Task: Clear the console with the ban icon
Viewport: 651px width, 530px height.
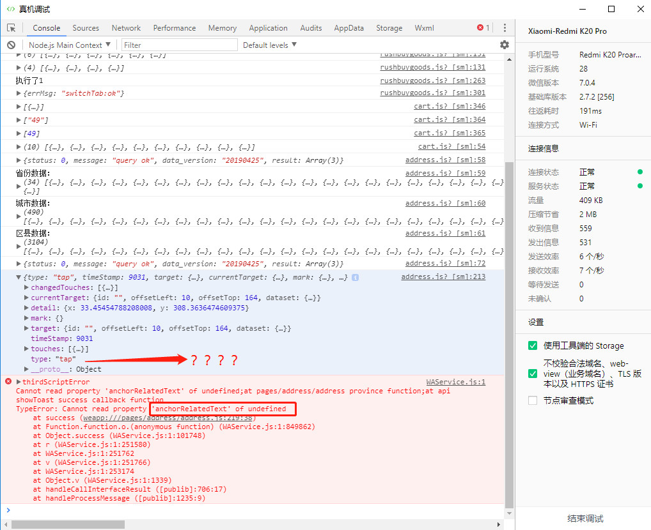Action: tap(12, 45)
